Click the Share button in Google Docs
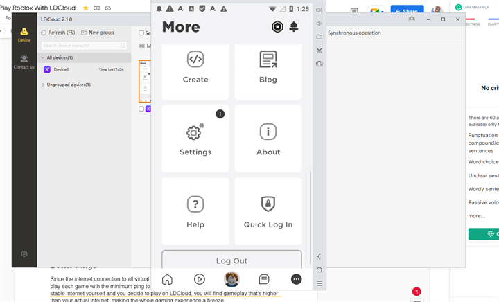 tap(407, 10)
